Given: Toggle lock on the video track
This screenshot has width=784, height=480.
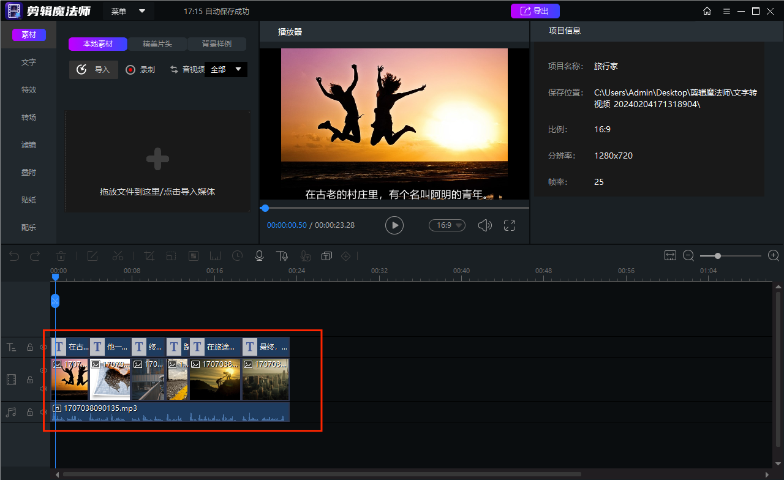Looking at the screenshot, I should tap(29, 380).
